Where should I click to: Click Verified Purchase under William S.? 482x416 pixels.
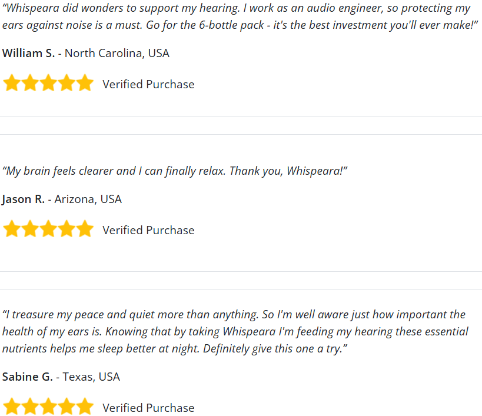coord(148,84)
